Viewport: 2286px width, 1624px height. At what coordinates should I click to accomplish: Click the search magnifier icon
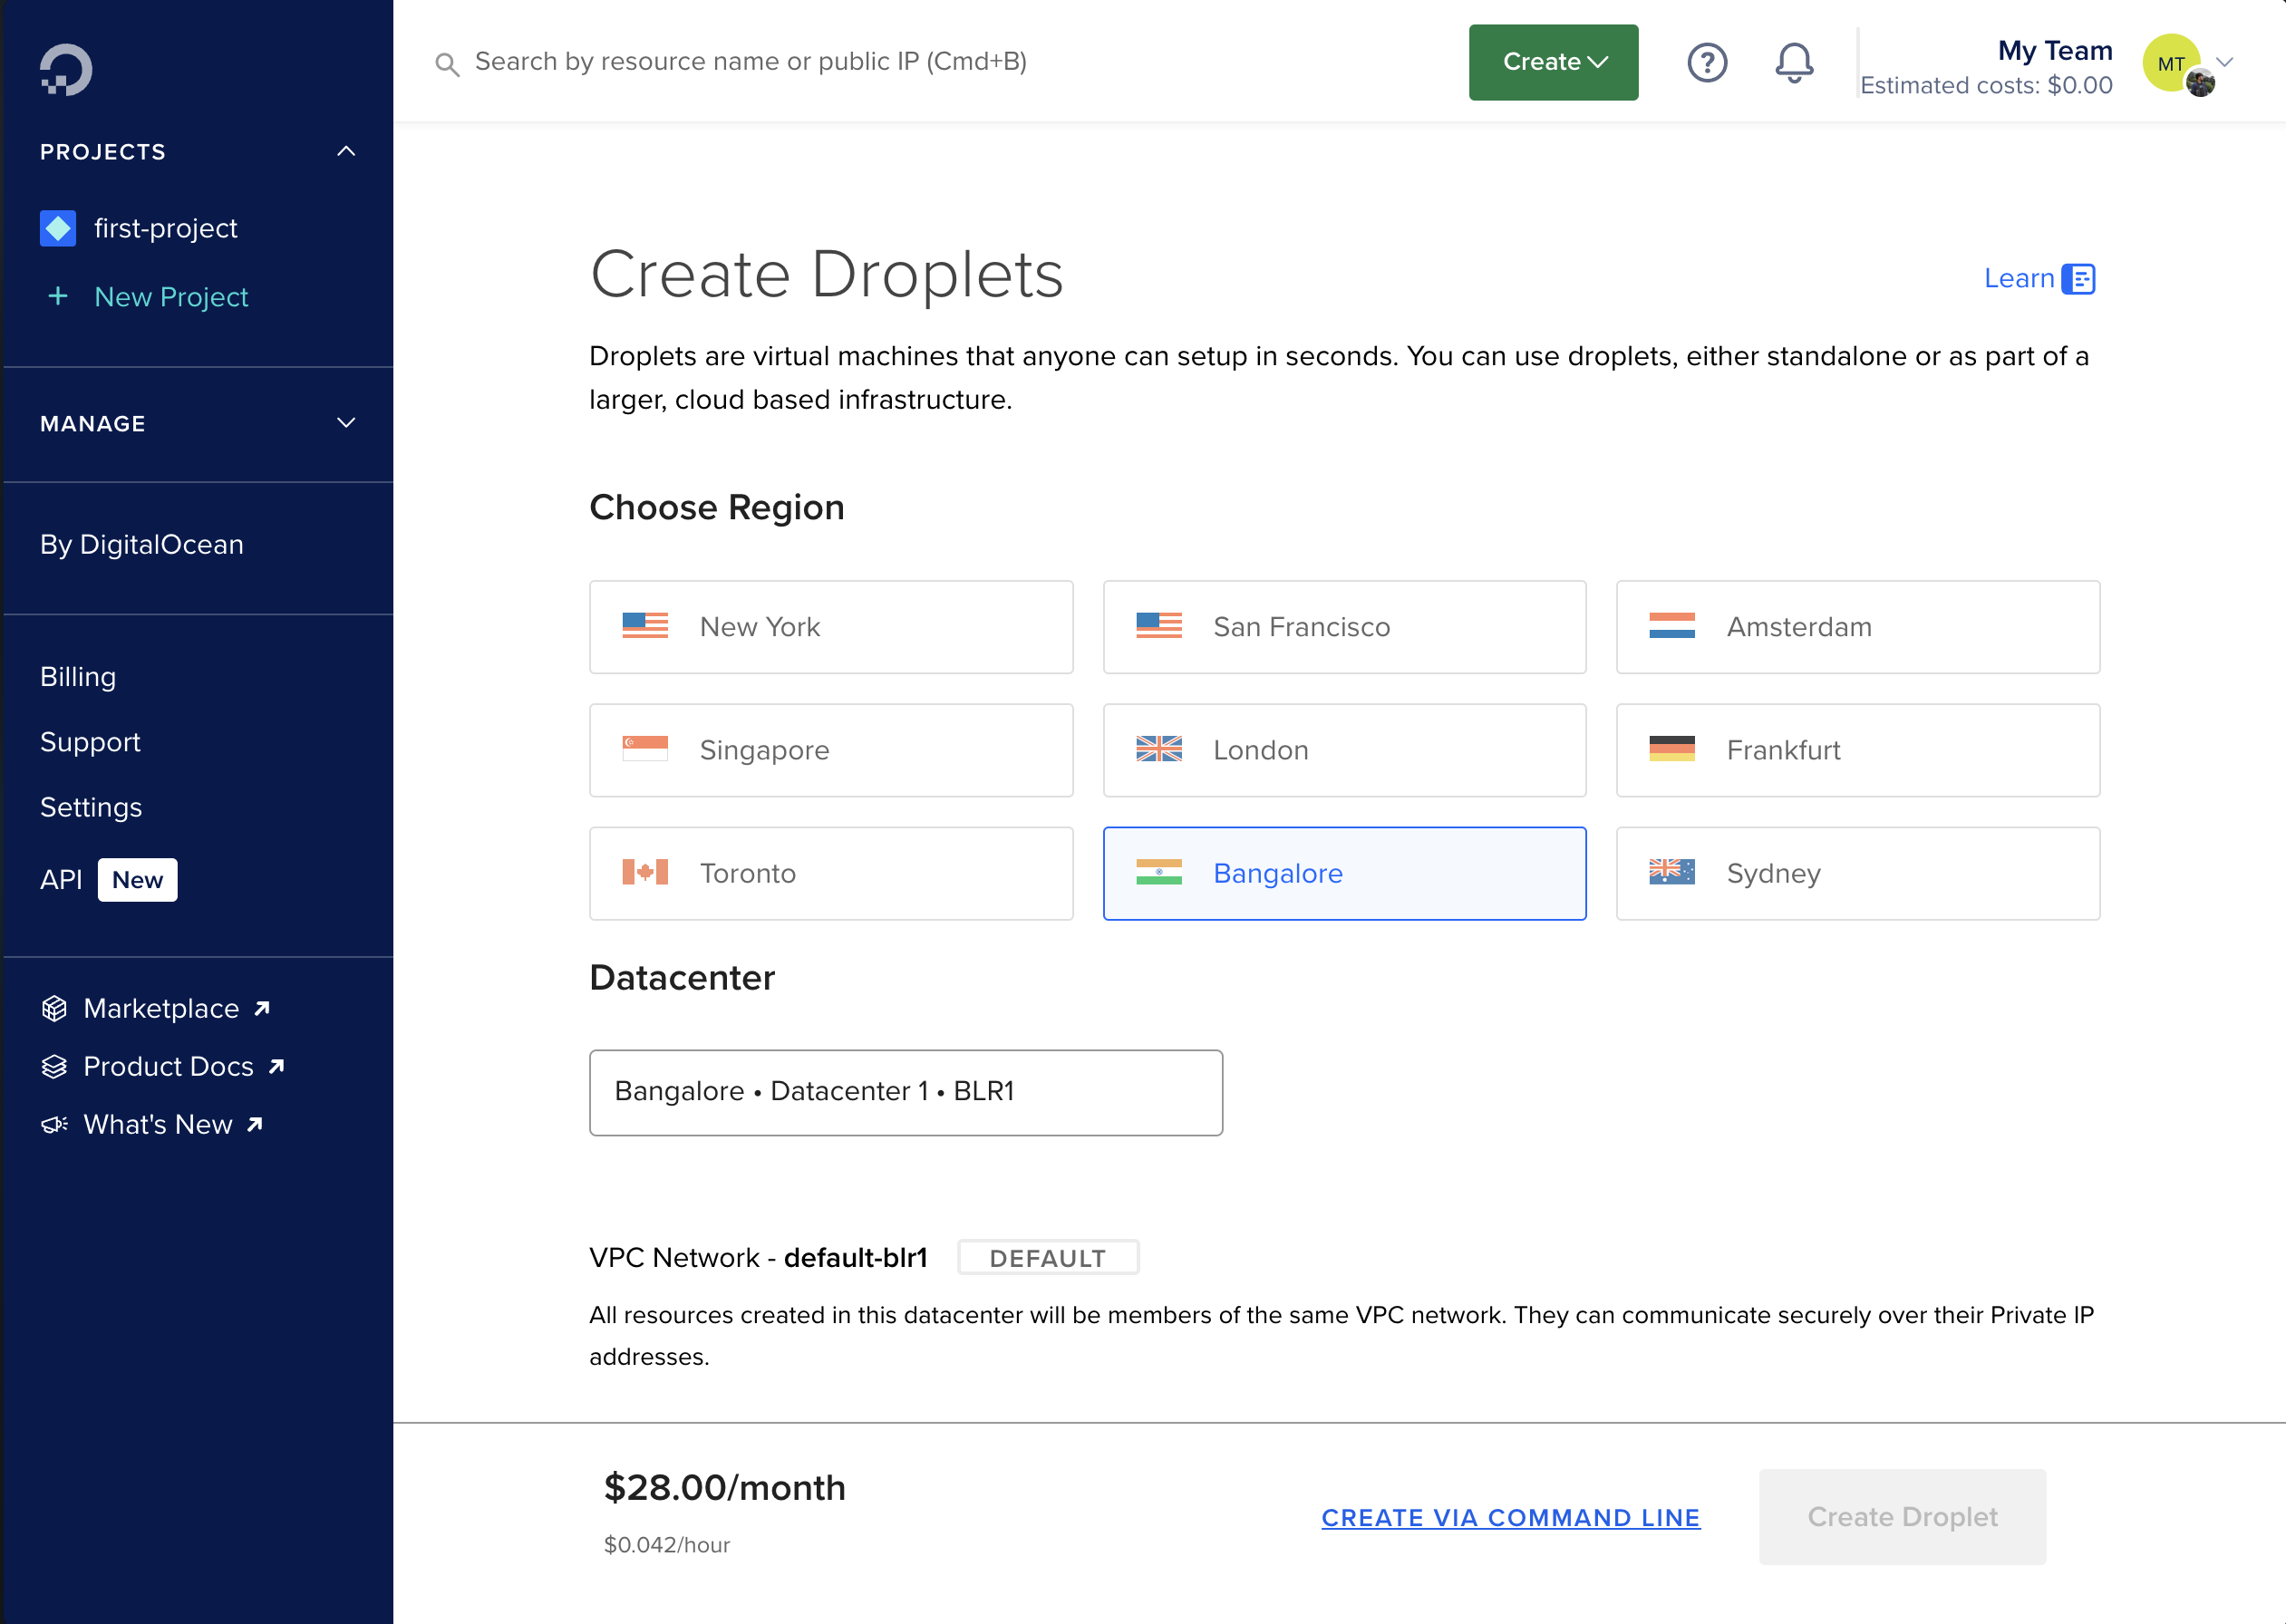pos(447,65)
